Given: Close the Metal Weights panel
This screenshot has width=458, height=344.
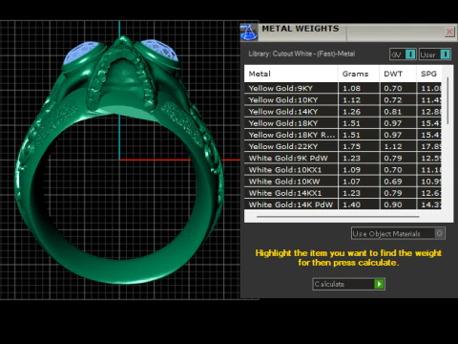Looking at the screenshot, I should [449, 32].
